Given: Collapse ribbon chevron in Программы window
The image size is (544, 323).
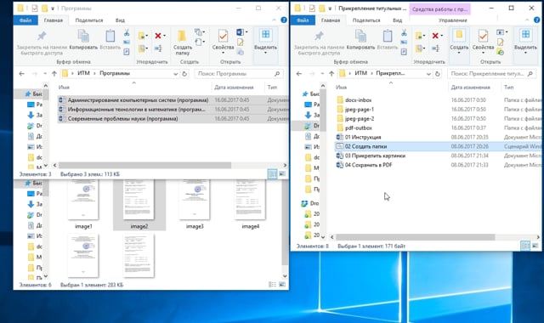Looking at the screenshot, I should pos(274,20).
